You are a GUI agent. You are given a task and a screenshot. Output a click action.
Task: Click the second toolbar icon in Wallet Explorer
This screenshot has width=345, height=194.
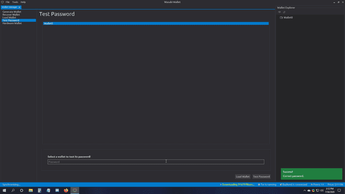284,12
